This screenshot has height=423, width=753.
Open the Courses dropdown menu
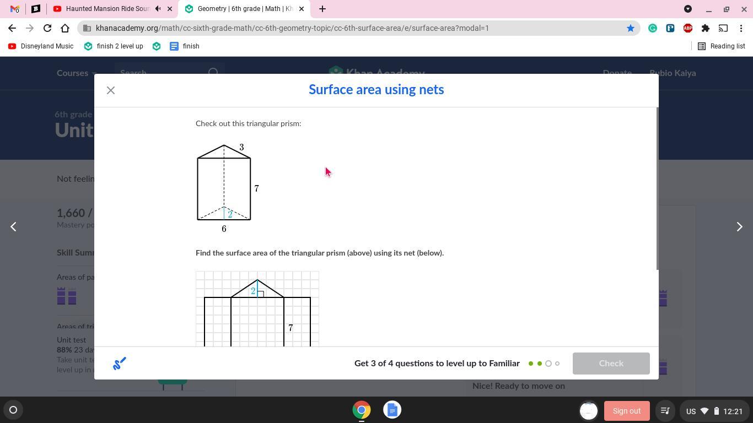(77, 73)
